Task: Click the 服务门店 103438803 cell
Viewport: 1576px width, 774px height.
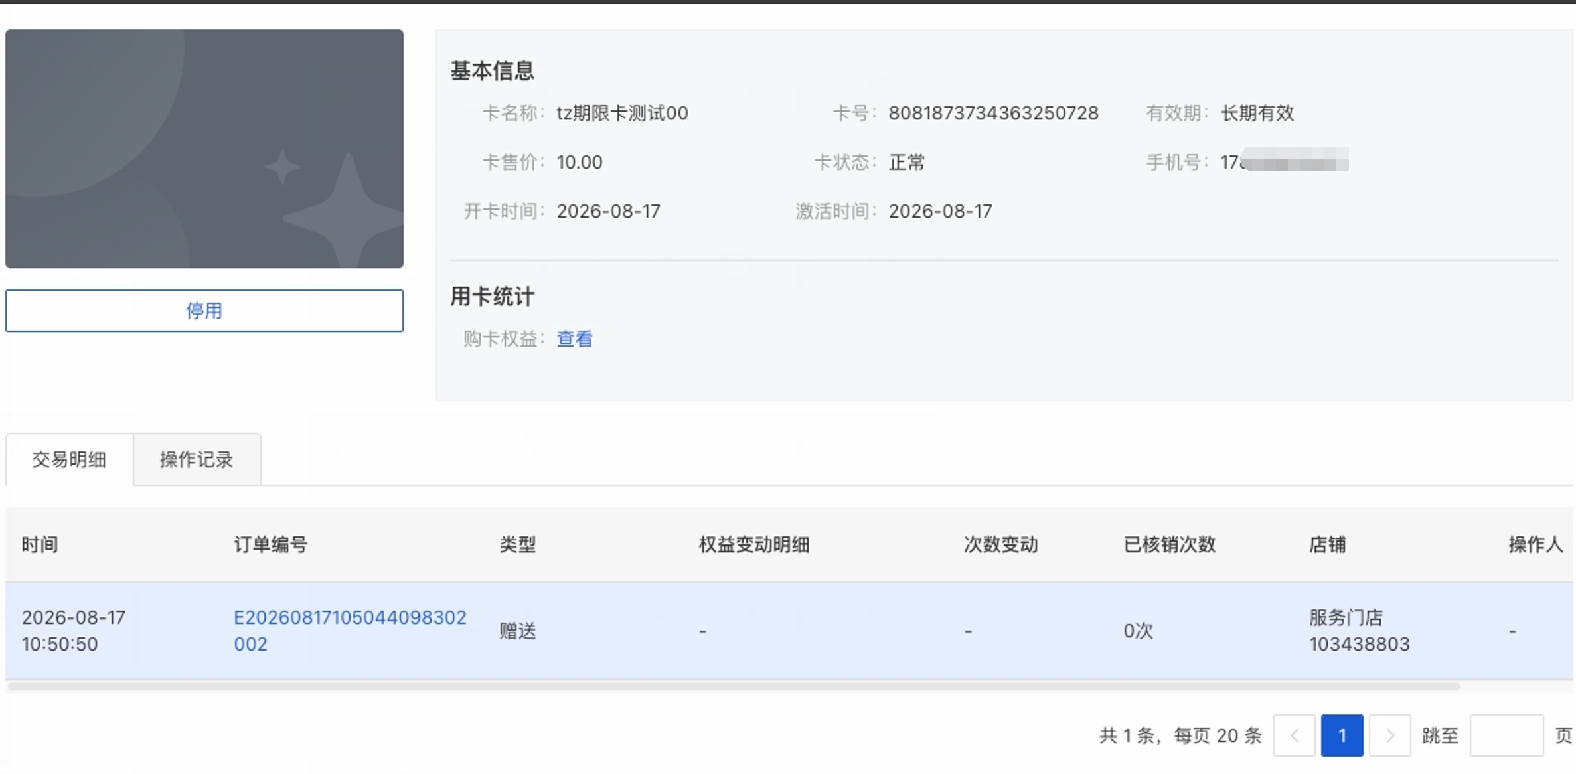Action: click(1360, 631)
